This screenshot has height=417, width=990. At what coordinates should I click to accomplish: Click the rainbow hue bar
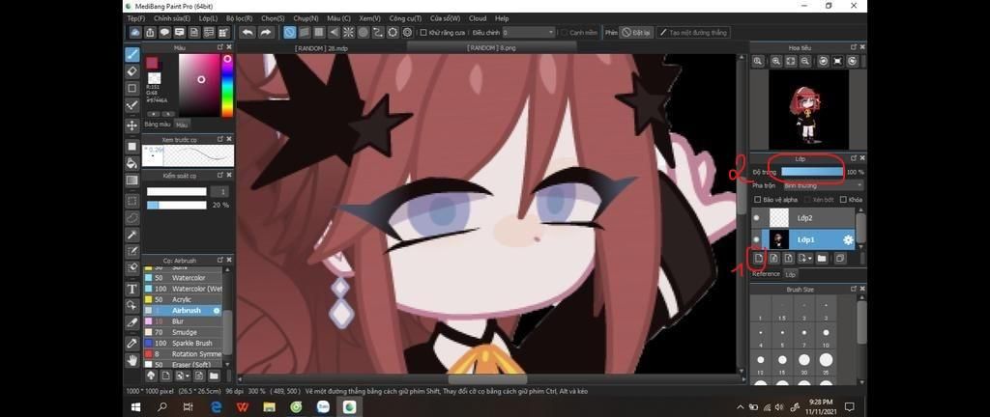[226, 86]
